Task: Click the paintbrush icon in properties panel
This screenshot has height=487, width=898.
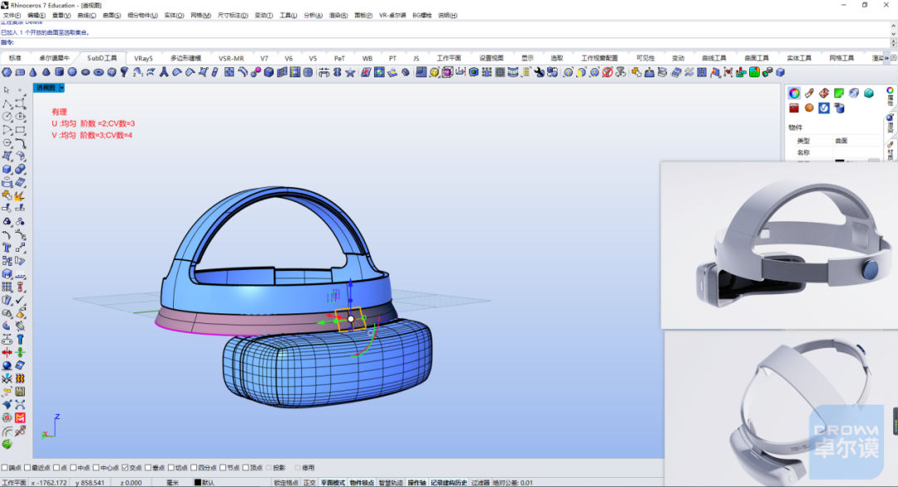Action: [809, 93]
